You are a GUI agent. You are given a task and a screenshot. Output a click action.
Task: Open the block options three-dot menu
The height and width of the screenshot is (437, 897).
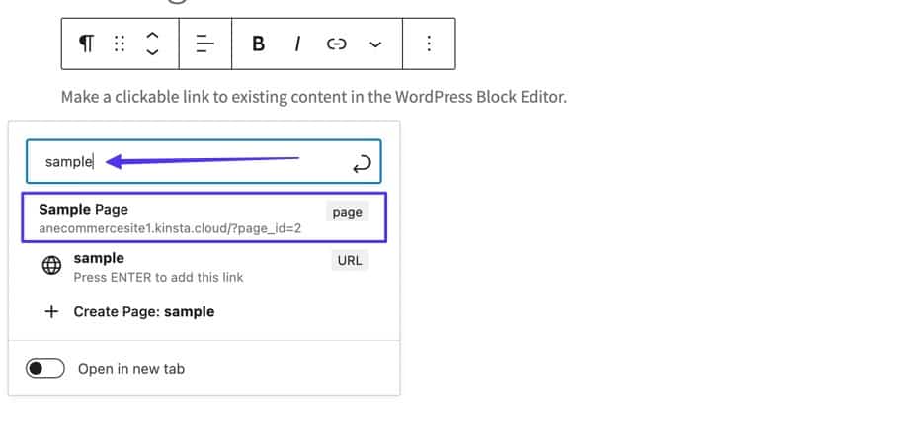tap(429, 44)
